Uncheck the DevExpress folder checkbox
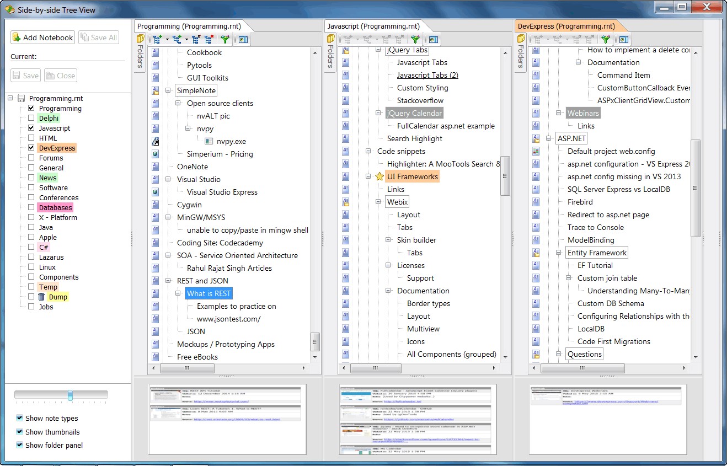Screen dimensions: 727x466 [x=31, y=148]
